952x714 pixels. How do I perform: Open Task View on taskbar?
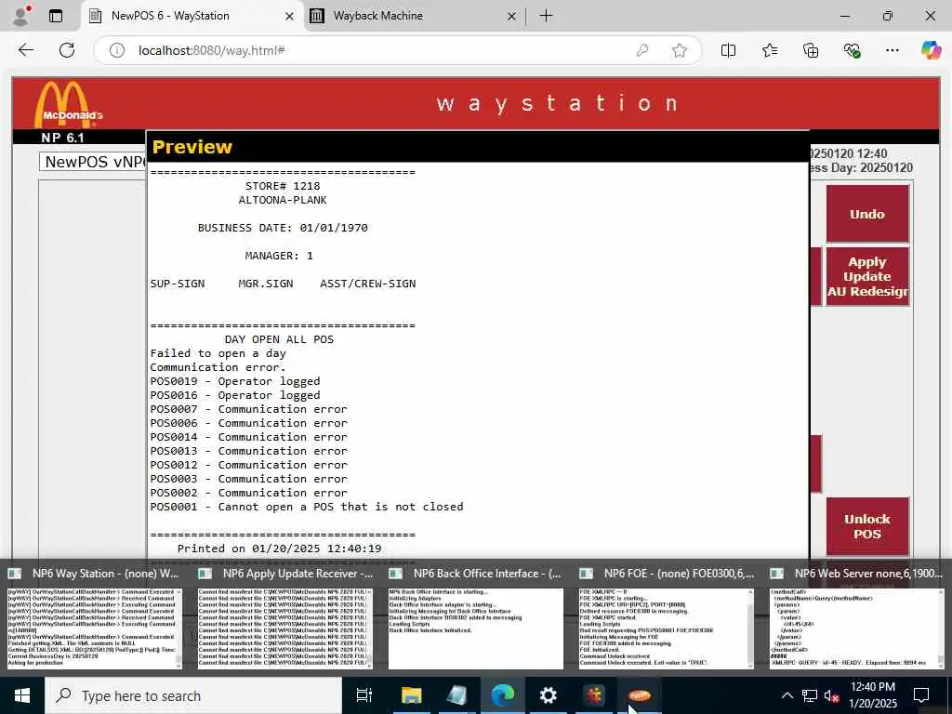tap(364, 695)
